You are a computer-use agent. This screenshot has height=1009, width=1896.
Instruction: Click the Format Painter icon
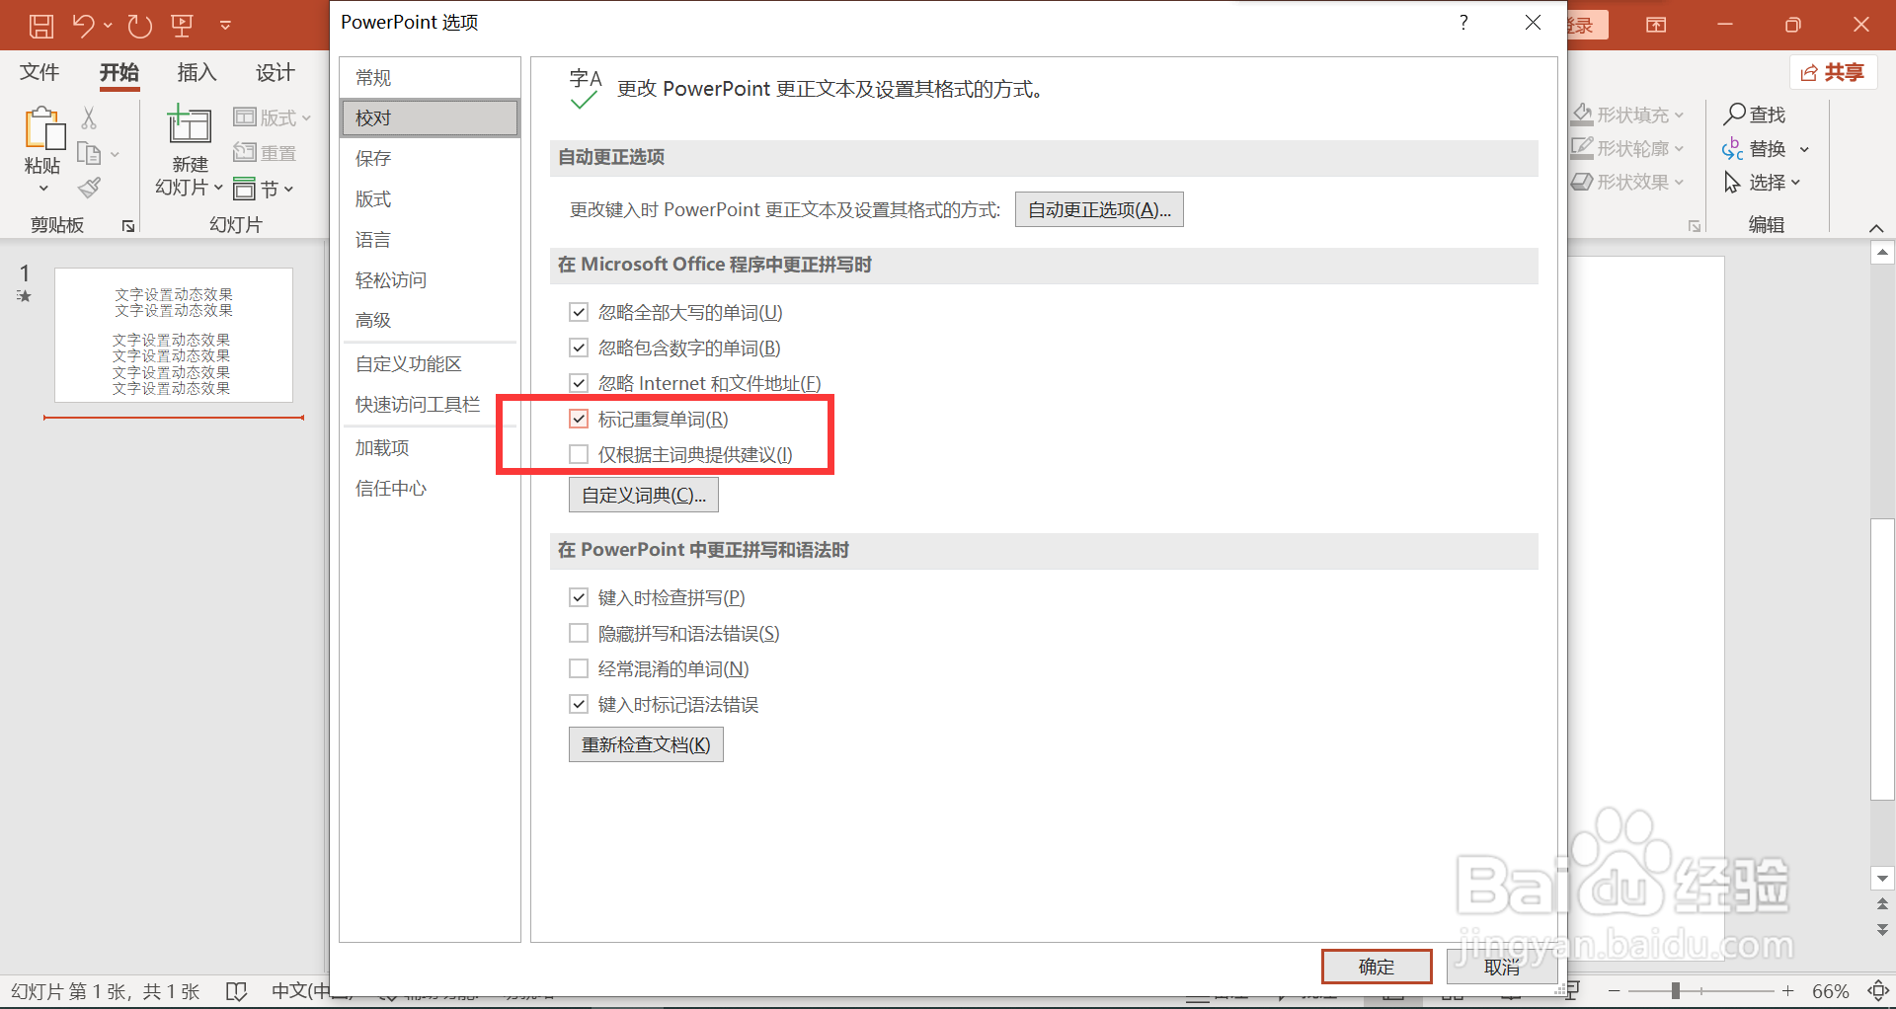click(89, 188)
